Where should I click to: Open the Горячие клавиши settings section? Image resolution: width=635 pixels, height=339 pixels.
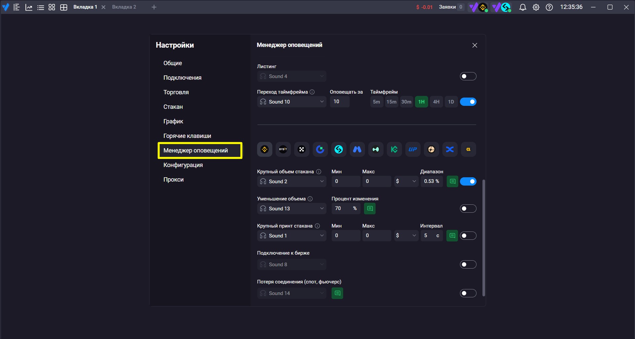[187, 136]
